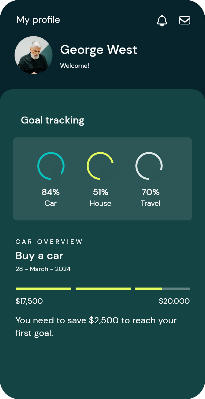The width and height of the screenshot is (205, 399).
Task: Tap the 28 - March - 2024 date
Action: coord(43,269)
